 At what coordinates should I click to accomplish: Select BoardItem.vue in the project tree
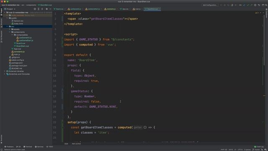[21, 46]
